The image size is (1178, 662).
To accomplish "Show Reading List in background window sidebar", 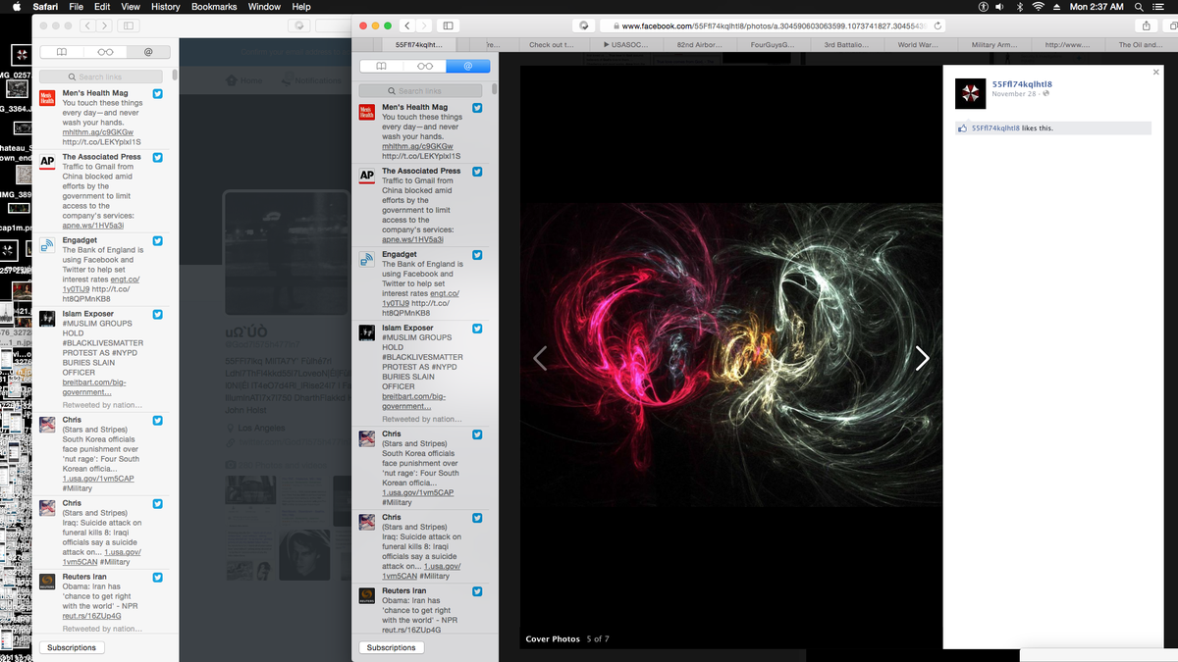I will point(105,52).
